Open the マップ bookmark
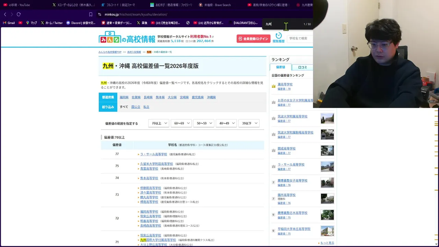Image resolution: width=439 pixels, height=247 pixels. [31, 23]
